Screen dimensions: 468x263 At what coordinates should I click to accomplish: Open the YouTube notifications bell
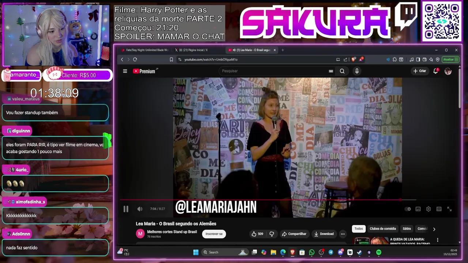point(435,71)
